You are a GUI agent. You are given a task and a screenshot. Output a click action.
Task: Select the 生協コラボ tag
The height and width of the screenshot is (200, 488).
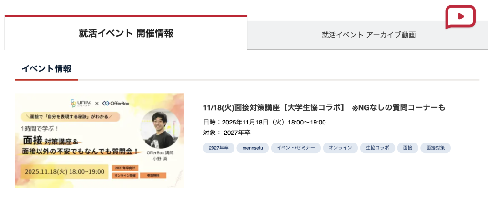377,148
